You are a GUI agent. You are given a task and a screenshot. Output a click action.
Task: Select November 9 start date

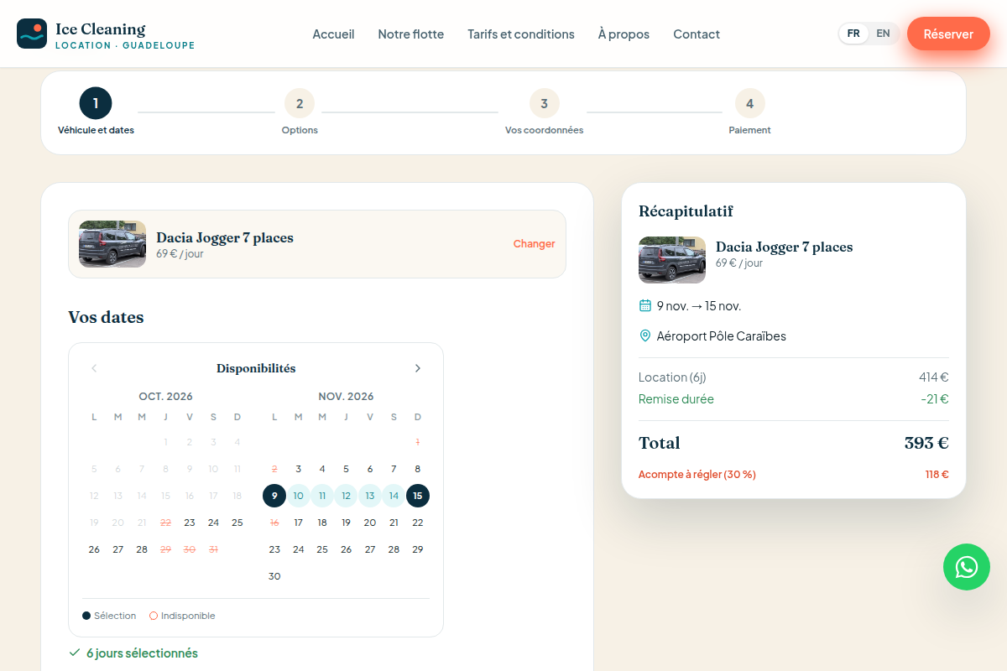tap(274, 496)
